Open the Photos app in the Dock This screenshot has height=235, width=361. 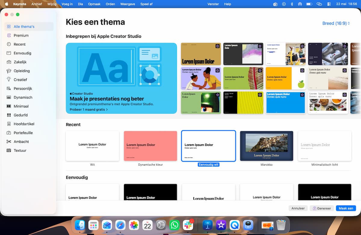[134, 225]
